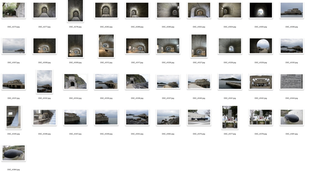This screenshot has width=312, height=172.
Task: Select the DSC_4341.jpg island view thumbnail
Action: tap(230, 82)
